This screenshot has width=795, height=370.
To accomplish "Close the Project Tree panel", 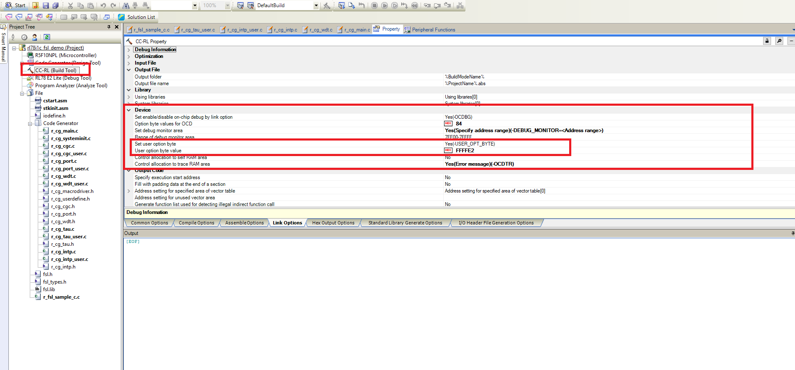I will point(117,27).
